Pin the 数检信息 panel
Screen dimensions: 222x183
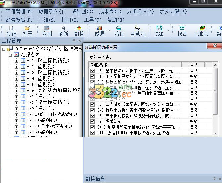(x=214, y=179)
